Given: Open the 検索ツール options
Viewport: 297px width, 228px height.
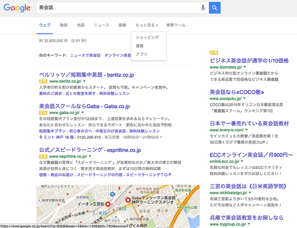Looking at the screenshot, I should [176, 25].
